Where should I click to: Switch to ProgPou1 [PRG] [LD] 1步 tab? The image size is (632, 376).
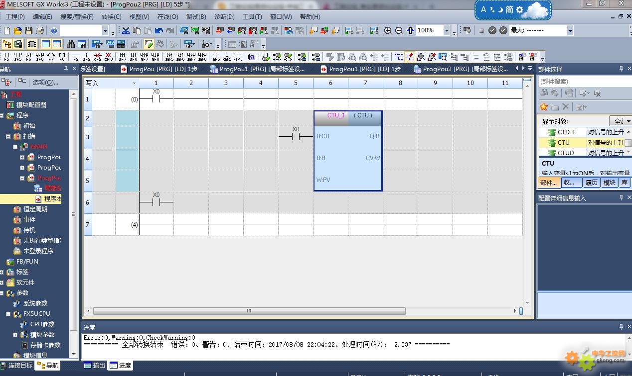(x=360, y=69)
